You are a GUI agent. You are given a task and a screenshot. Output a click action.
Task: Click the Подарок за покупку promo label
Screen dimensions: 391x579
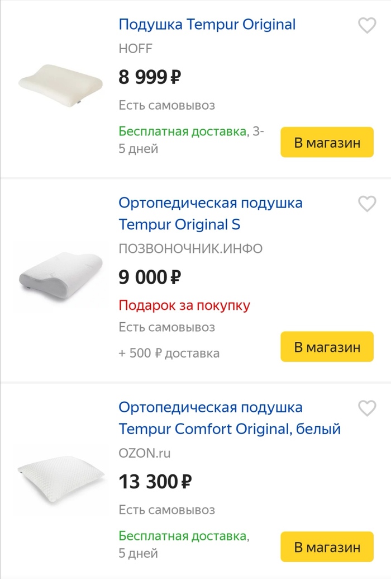184,305
